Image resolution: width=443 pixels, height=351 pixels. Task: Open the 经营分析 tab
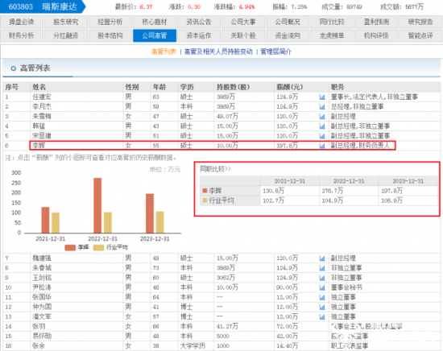[110, 22]
